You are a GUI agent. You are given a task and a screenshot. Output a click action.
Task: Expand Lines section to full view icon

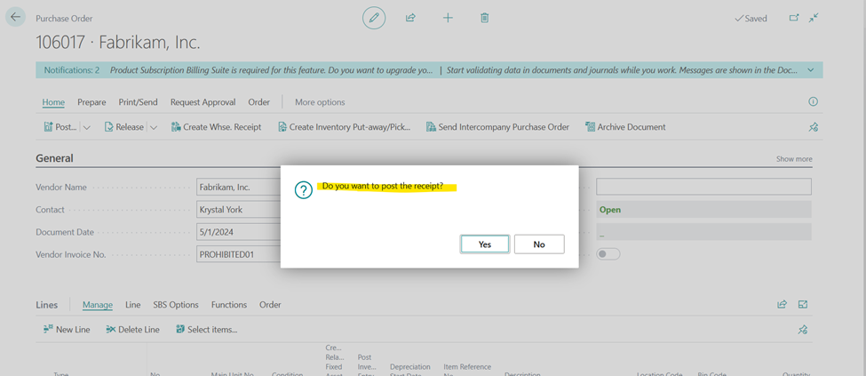[x=803, y=304]
